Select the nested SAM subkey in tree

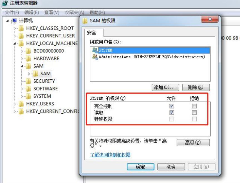(x=45, y=74)
